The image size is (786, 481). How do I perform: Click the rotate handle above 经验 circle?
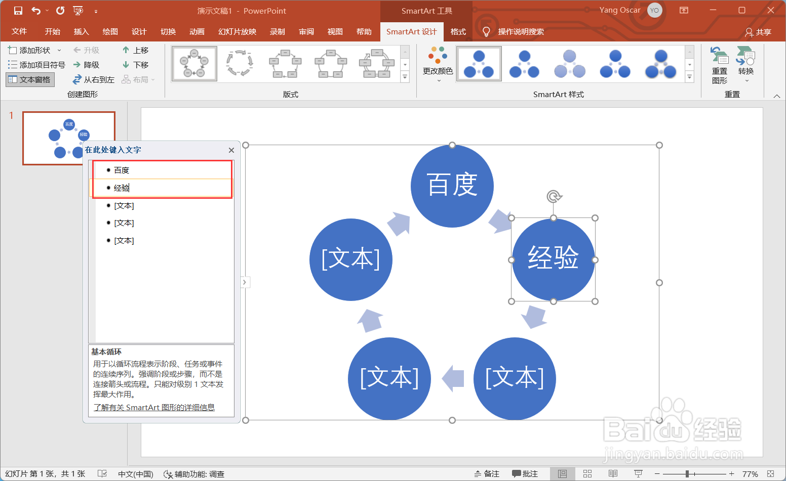tap(554, 196)
